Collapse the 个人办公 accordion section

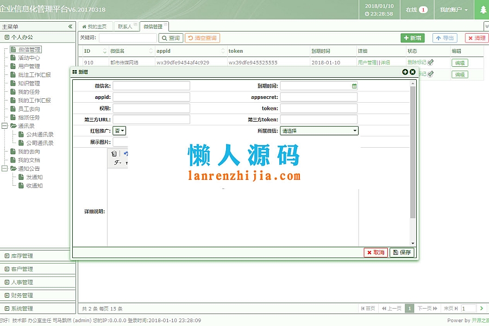tap(37, 37)
